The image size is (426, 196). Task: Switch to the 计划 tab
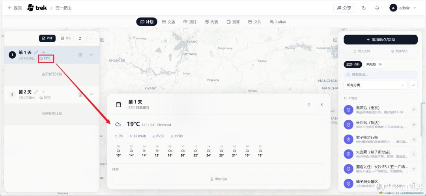tap(147, 22)
